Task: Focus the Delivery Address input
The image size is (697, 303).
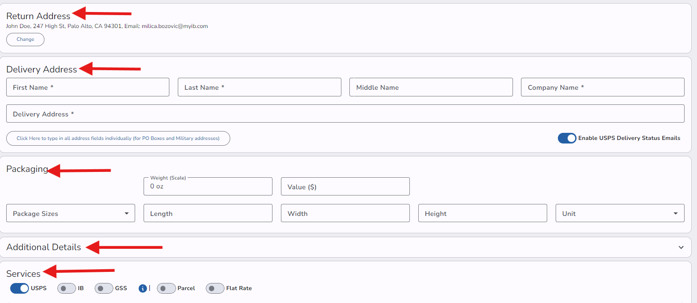Action: [345, 114]
